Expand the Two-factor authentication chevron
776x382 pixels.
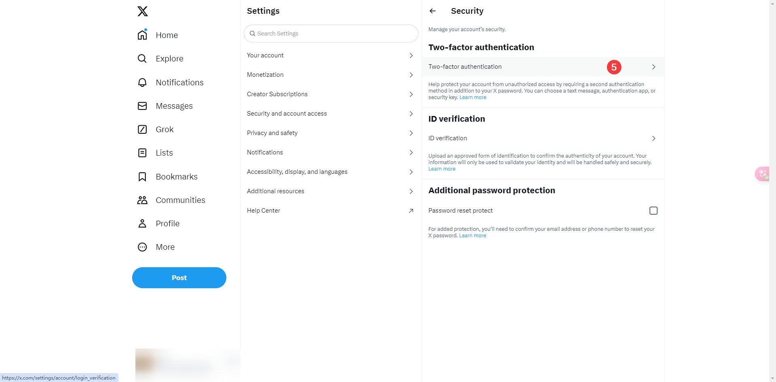point(654,67)
